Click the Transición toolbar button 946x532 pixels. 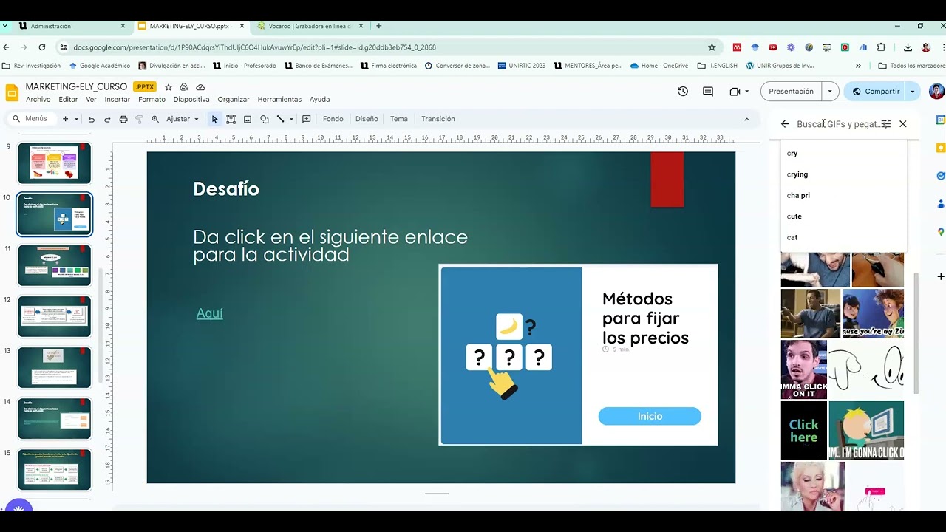pyautogui.click(x=438, y=119)
